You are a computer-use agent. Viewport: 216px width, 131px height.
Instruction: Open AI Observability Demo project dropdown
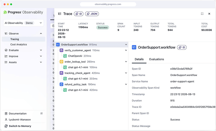tap(24, 23)
